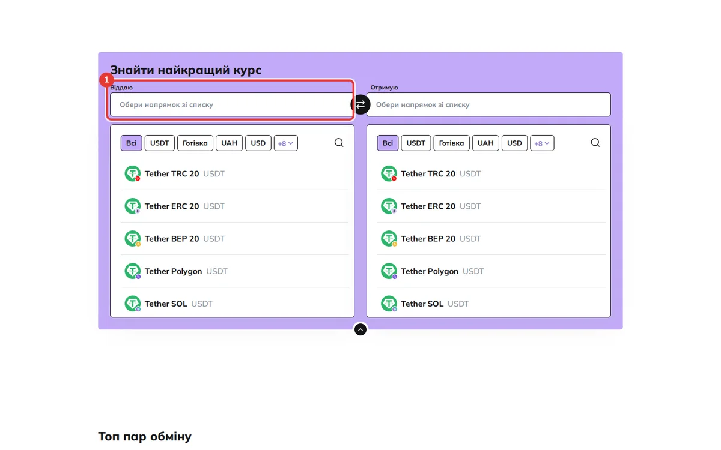Filter Отримую list by USDT

(416, 143)
